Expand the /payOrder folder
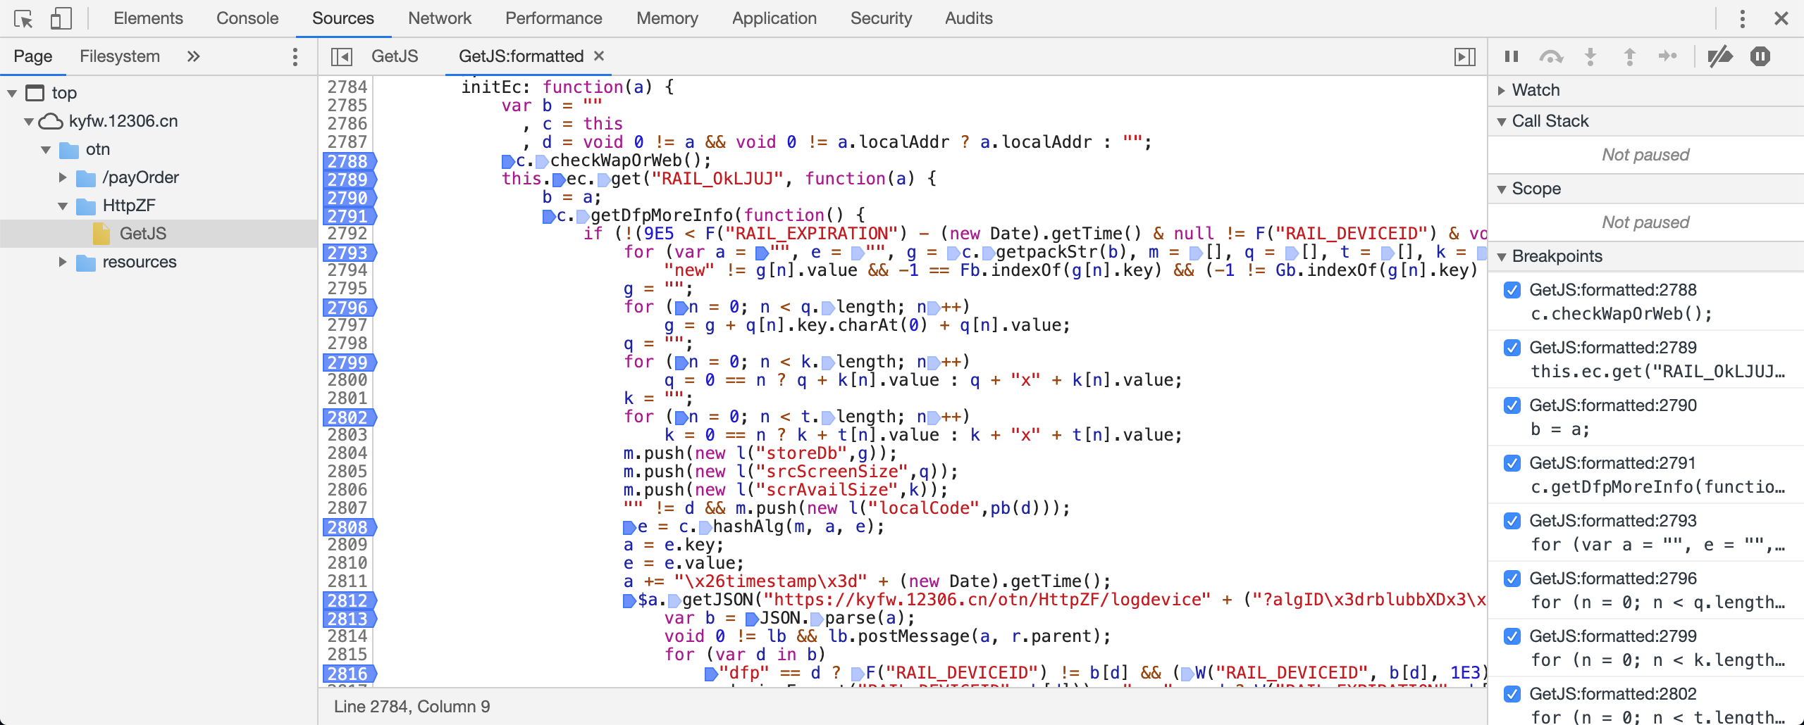Screen dimensions: 1804x725 (63, 177)
